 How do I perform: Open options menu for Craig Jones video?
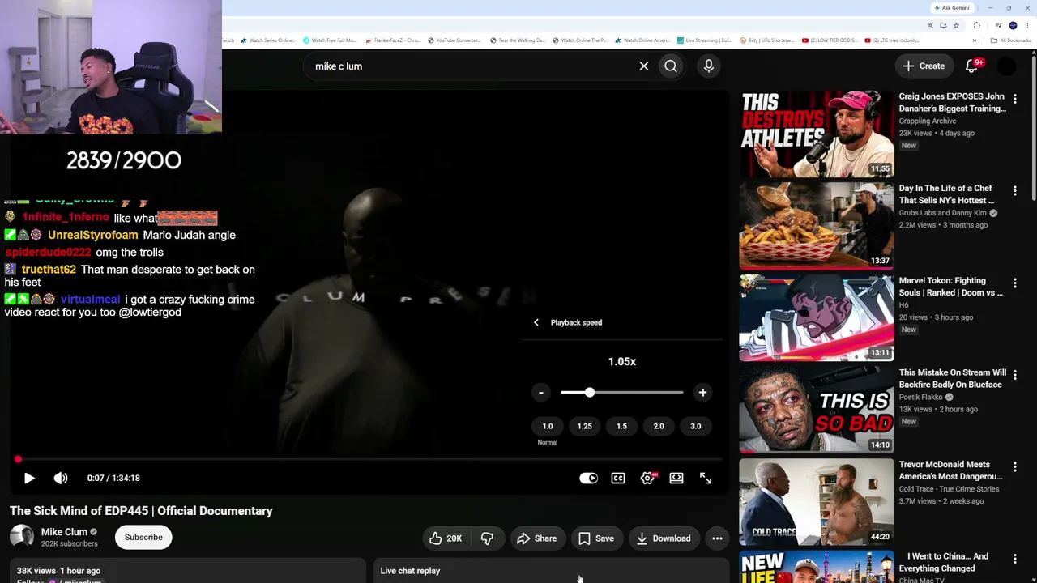coord(1015,99)
